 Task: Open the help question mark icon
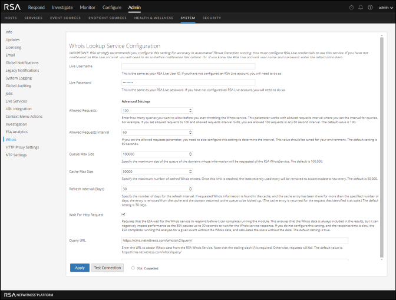coord(370,7)
